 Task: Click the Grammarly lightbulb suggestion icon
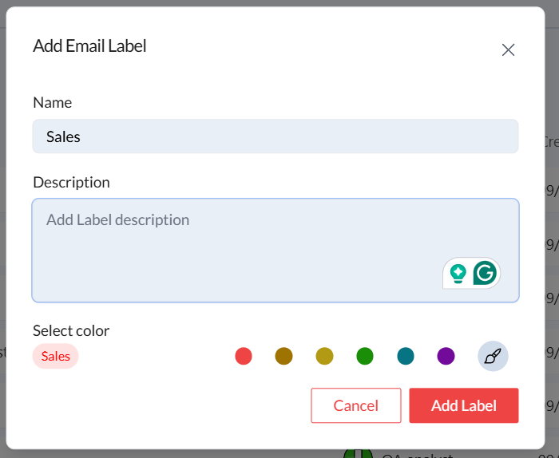tap(458, 274)
